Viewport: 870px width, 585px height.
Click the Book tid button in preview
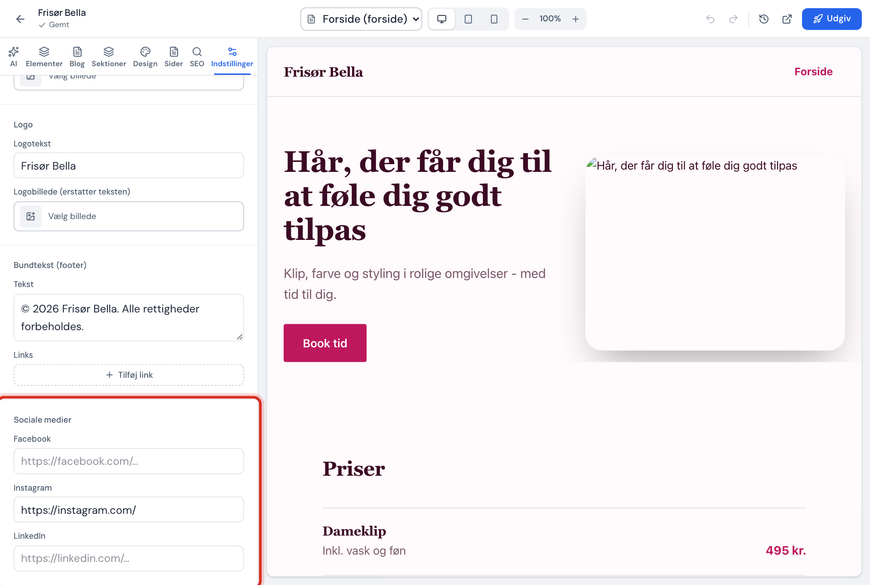point(325,343)
